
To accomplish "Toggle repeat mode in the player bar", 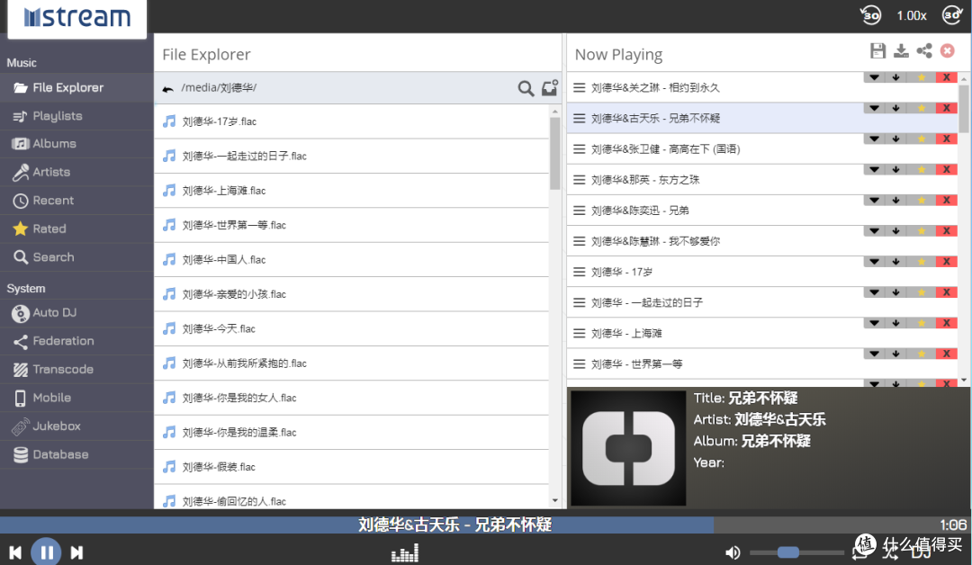I will 860,551.
